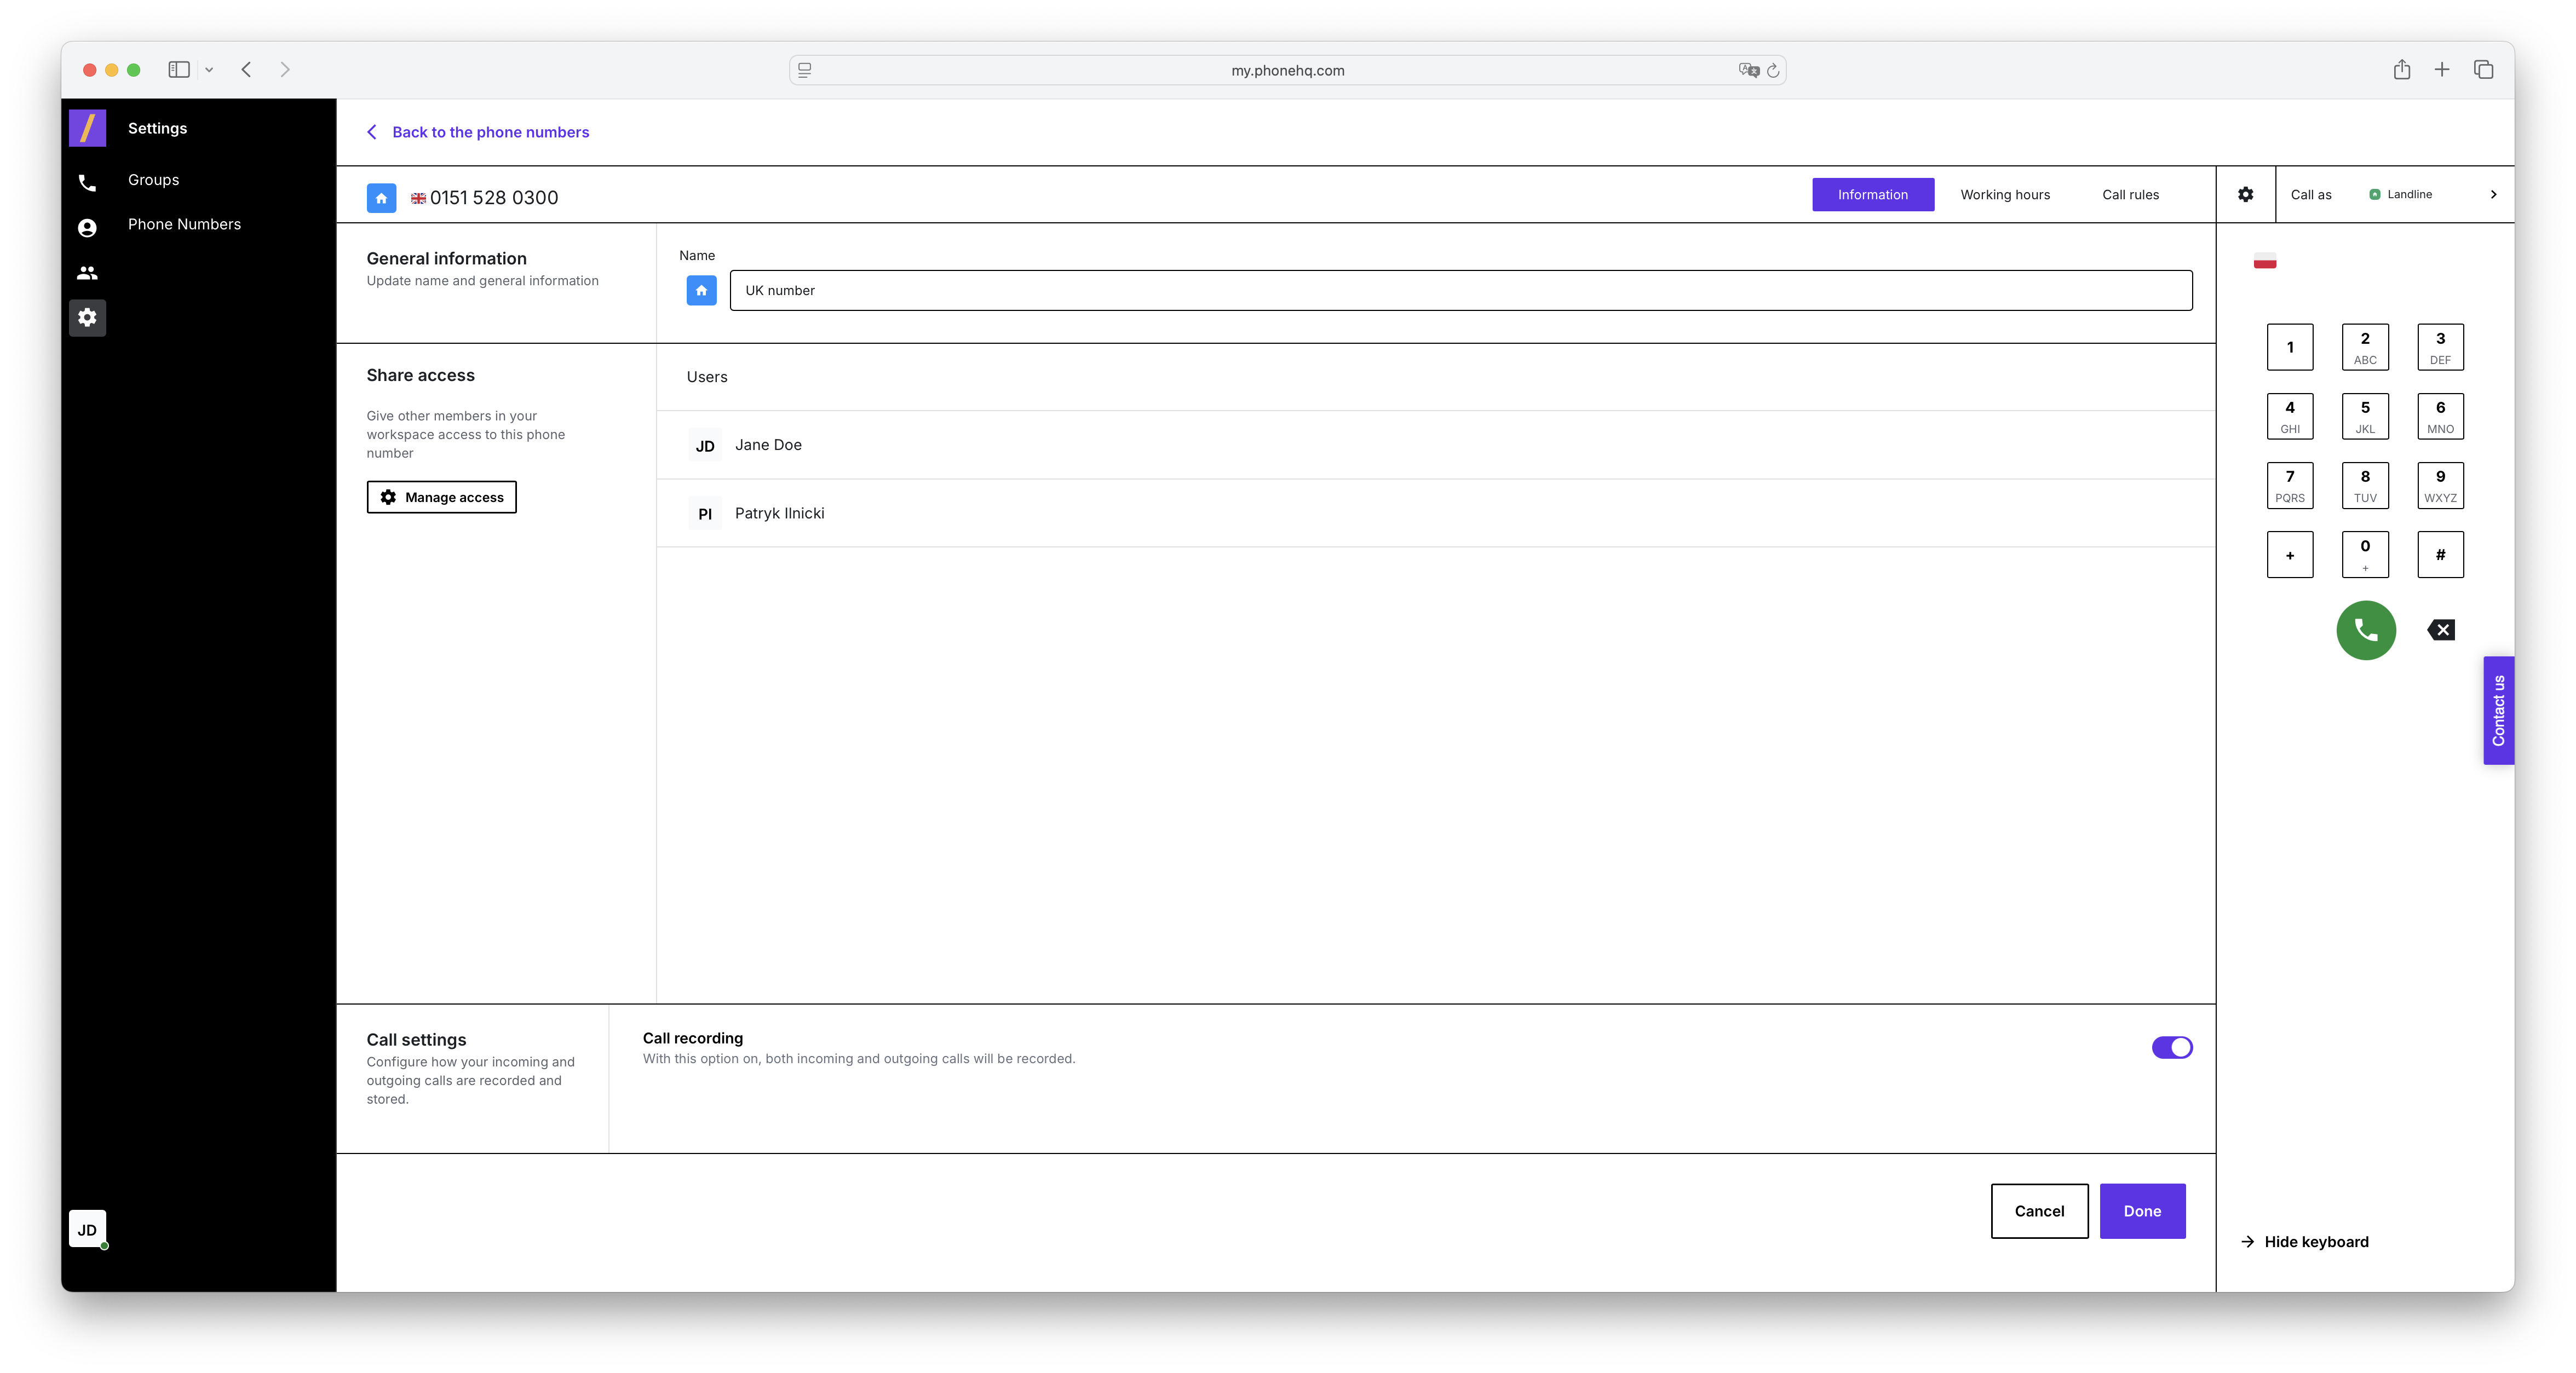Screen dimensions: 2576x1373
Task: Select the team members icon in sidebar
Action: coord(87,273)
